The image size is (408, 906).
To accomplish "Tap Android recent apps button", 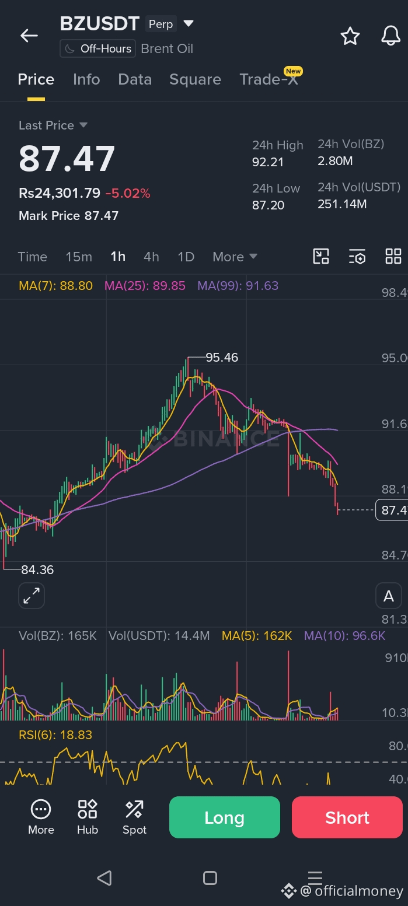I will tap(315, 877).
